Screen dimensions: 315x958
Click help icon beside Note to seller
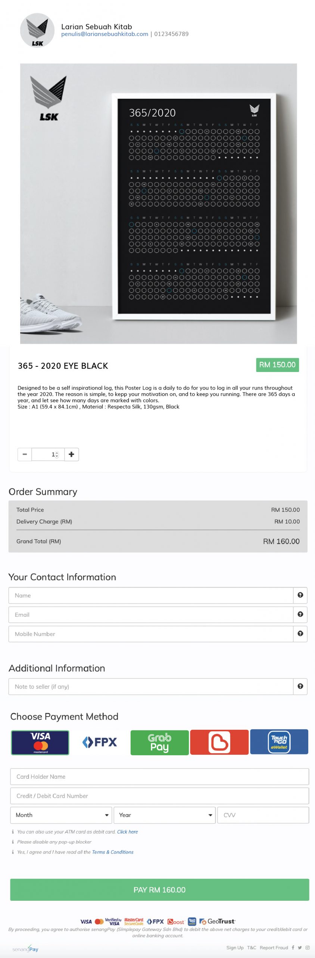pos(300,686)
